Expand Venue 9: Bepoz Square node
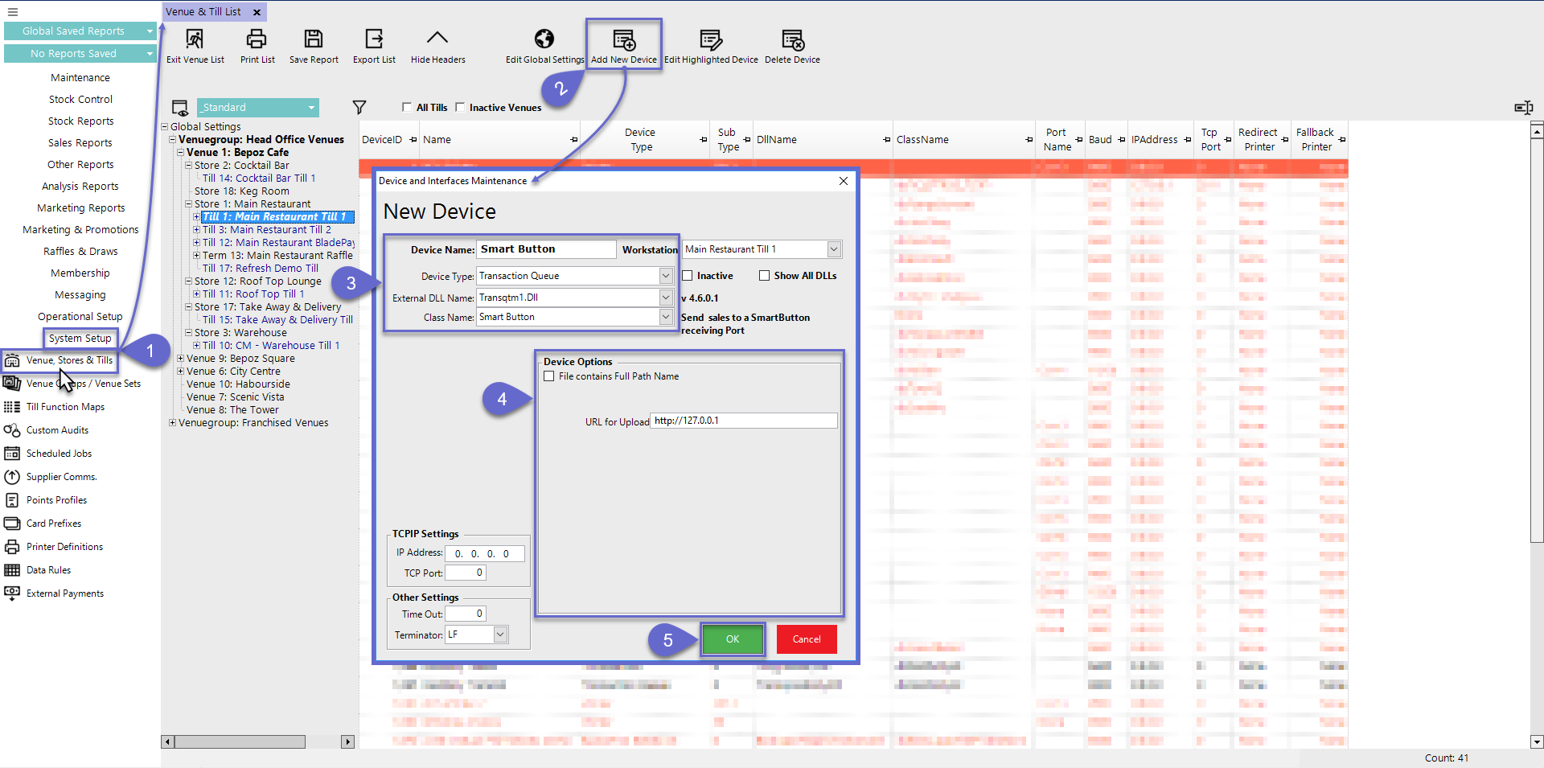 (x=181, y=359)
